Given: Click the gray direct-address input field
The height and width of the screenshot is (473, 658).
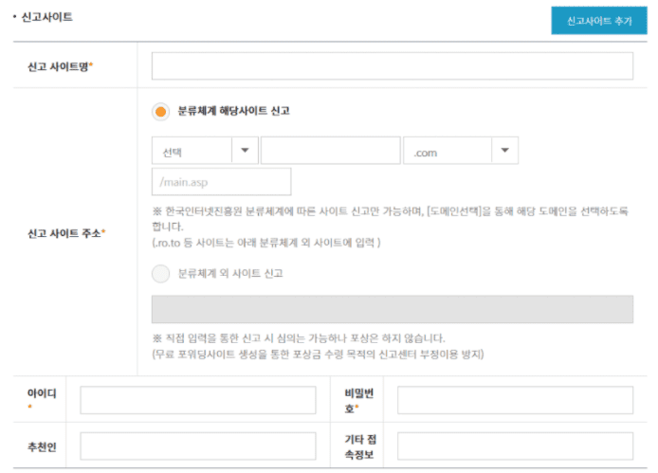Looking at the screenshot, I should [x=392, y=309].
